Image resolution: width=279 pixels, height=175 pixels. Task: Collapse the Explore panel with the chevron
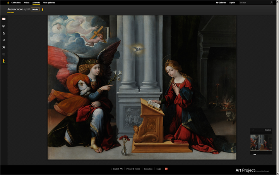click(x=253, y=130)
